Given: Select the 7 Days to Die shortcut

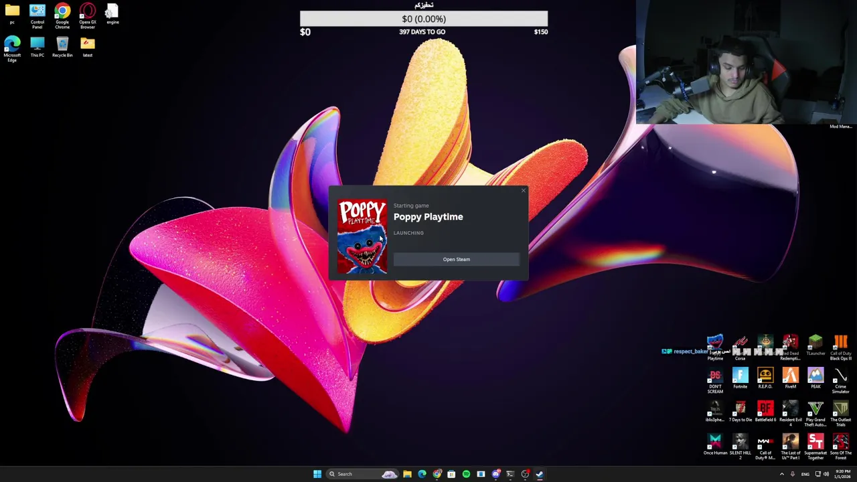Looking at the screenshot, I should 740,412.
